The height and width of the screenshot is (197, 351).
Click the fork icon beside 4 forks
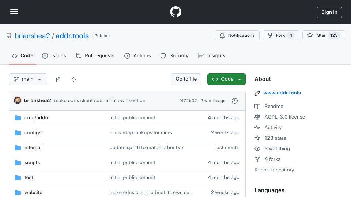257,159
